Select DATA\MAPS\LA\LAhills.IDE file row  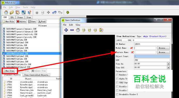[31, 64]
